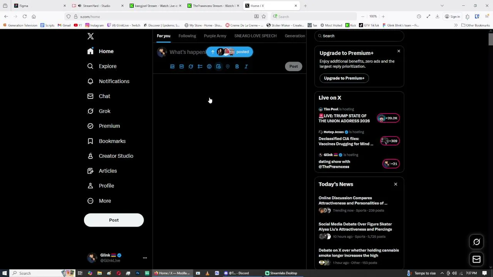Open the SNEAKO LOVE SPEECH tab
Image resolution: width=493 pixels, height=277 pixels.
[255, 36]
